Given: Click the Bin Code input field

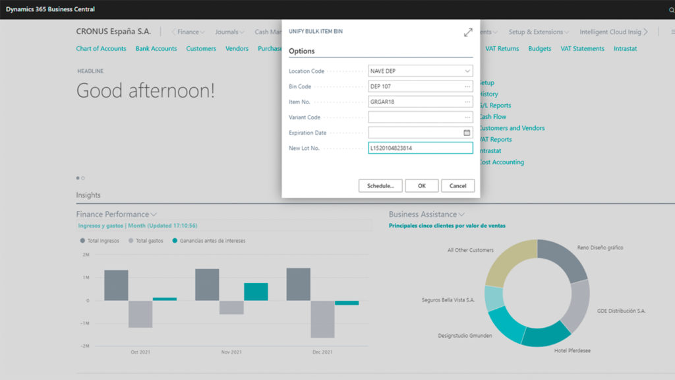Looking at the screenshot, I should point(420,86).
